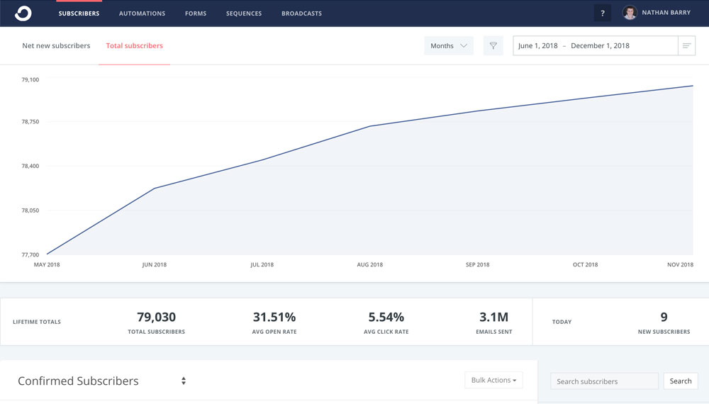Select the Total subscribers tab
Viewport: 709px width, 404px height.
[x=134, y=46]
